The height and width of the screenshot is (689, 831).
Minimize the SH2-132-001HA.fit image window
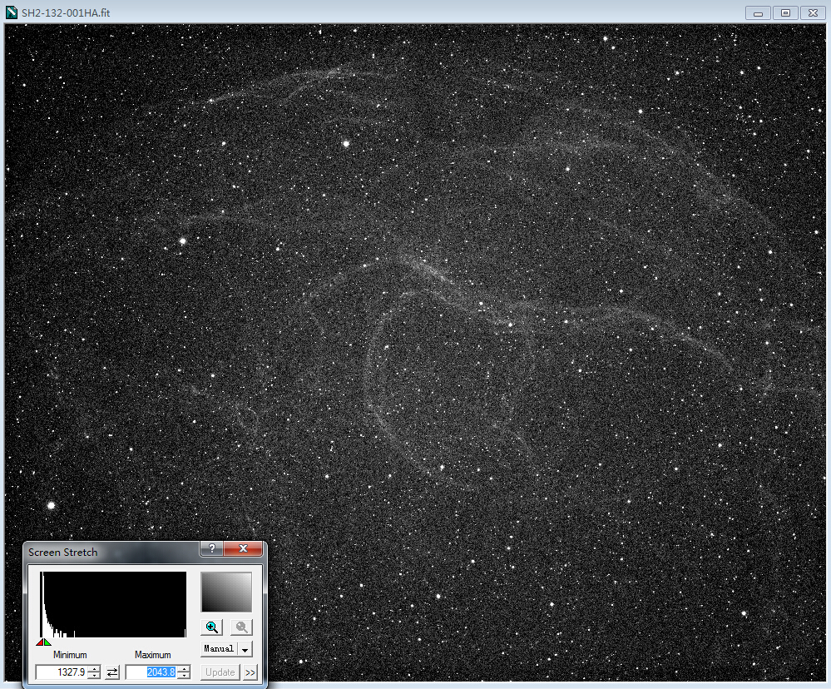click(758, 12)
